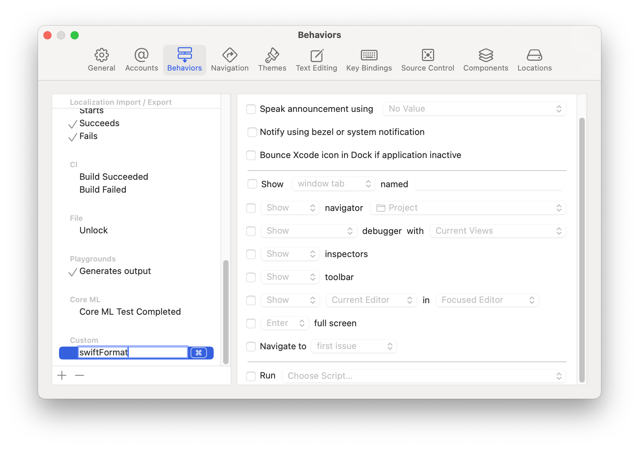Open the Show dropdown next to toolbar
Screen dimensions: 639x449
click(290, 277)
